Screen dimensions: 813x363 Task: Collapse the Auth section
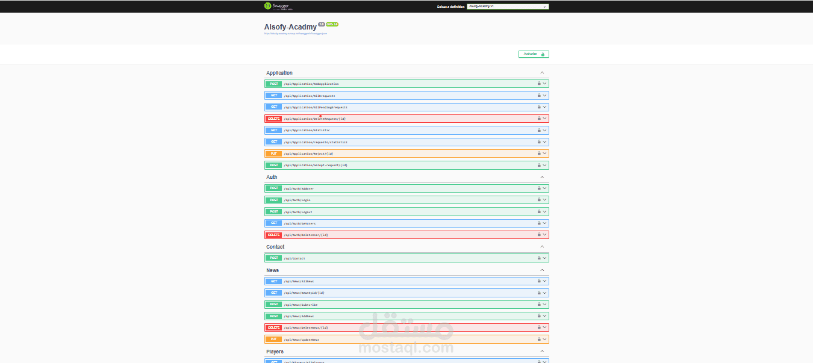(x=542, y=177)
